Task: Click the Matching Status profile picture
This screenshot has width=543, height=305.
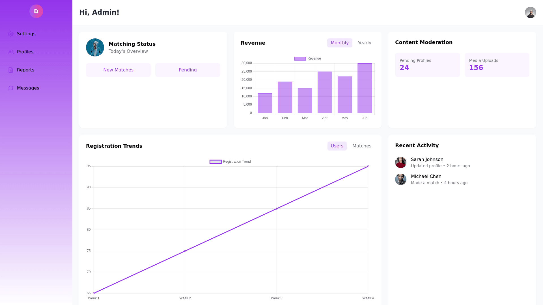Action: click(x=95, y=47)
